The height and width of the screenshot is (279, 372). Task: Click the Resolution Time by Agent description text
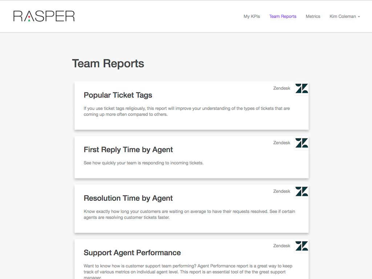(189, 214)
